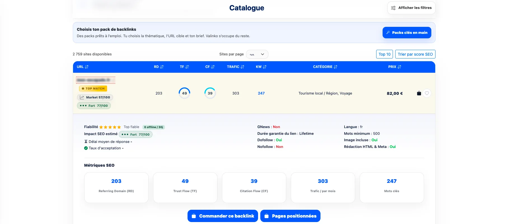Sort table by PRIX column
The image size is (508, 224).
(x=395, y=67)
